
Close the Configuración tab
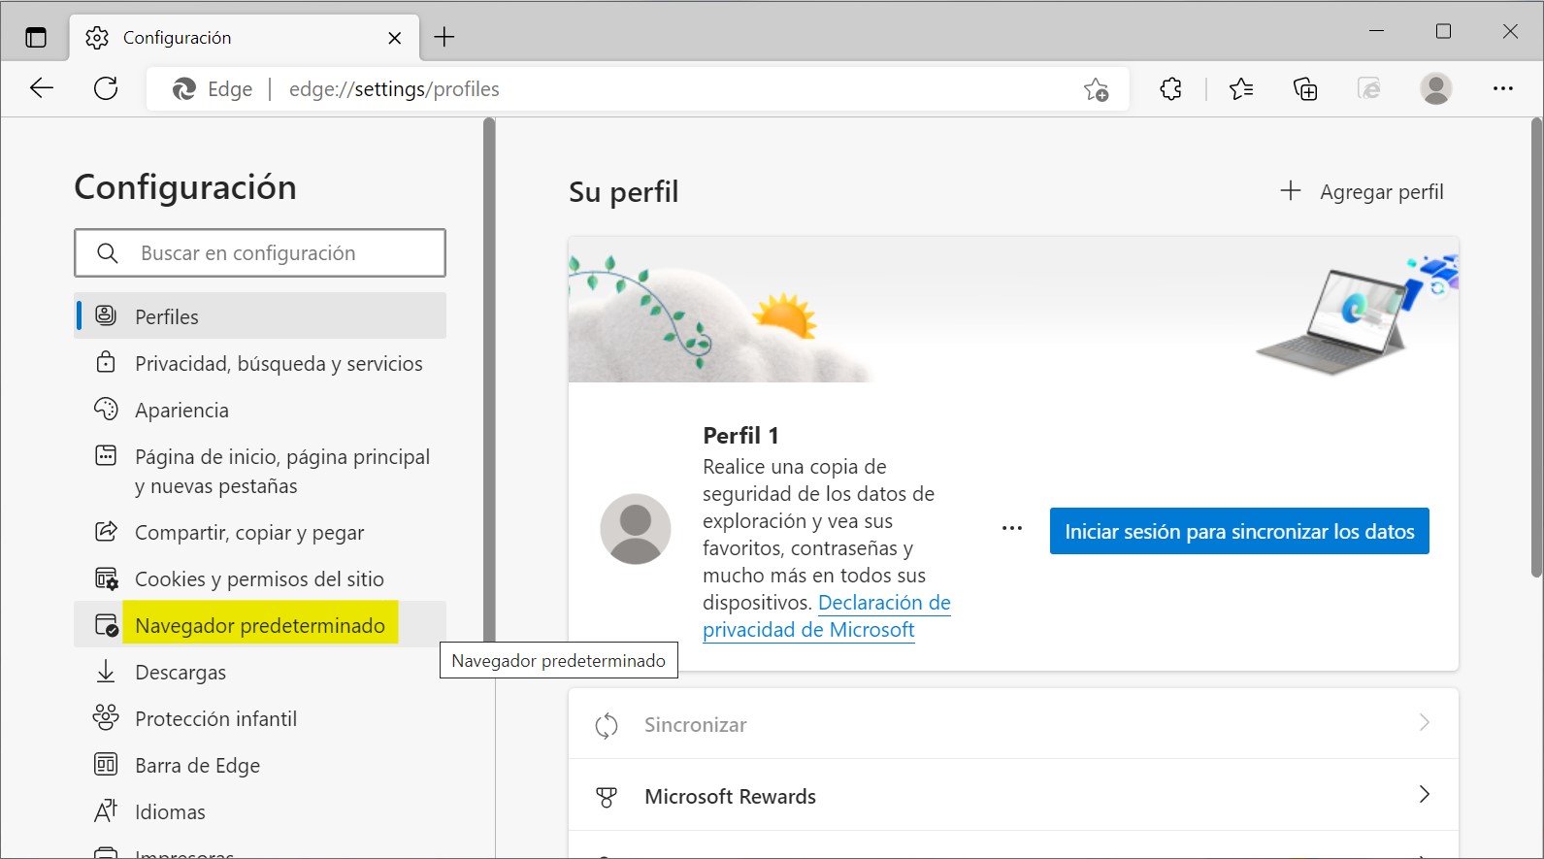pyautogui.click(x=395, y=38)
